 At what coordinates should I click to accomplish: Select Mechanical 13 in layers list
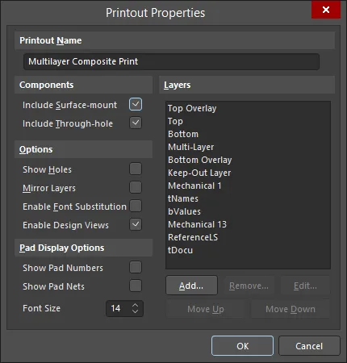[197, 224]
